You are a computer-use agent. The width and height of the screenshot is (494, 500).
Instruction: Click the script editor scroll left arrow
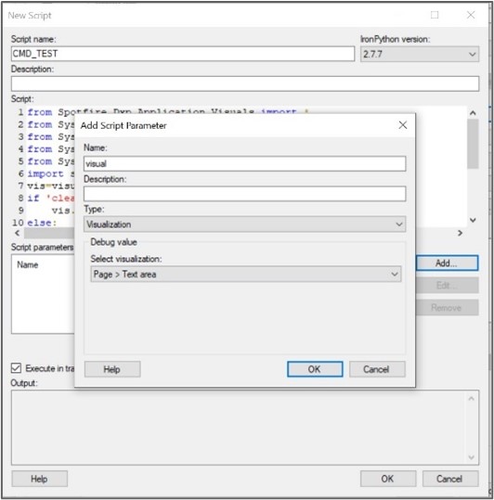pyautogui.click(x=18, y=233)
